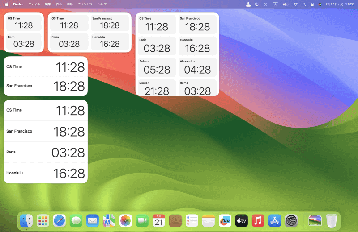Click the stamp-shaped menu bar icon
Viewport: 358px width, 232px height.
(x=248, y=4)
